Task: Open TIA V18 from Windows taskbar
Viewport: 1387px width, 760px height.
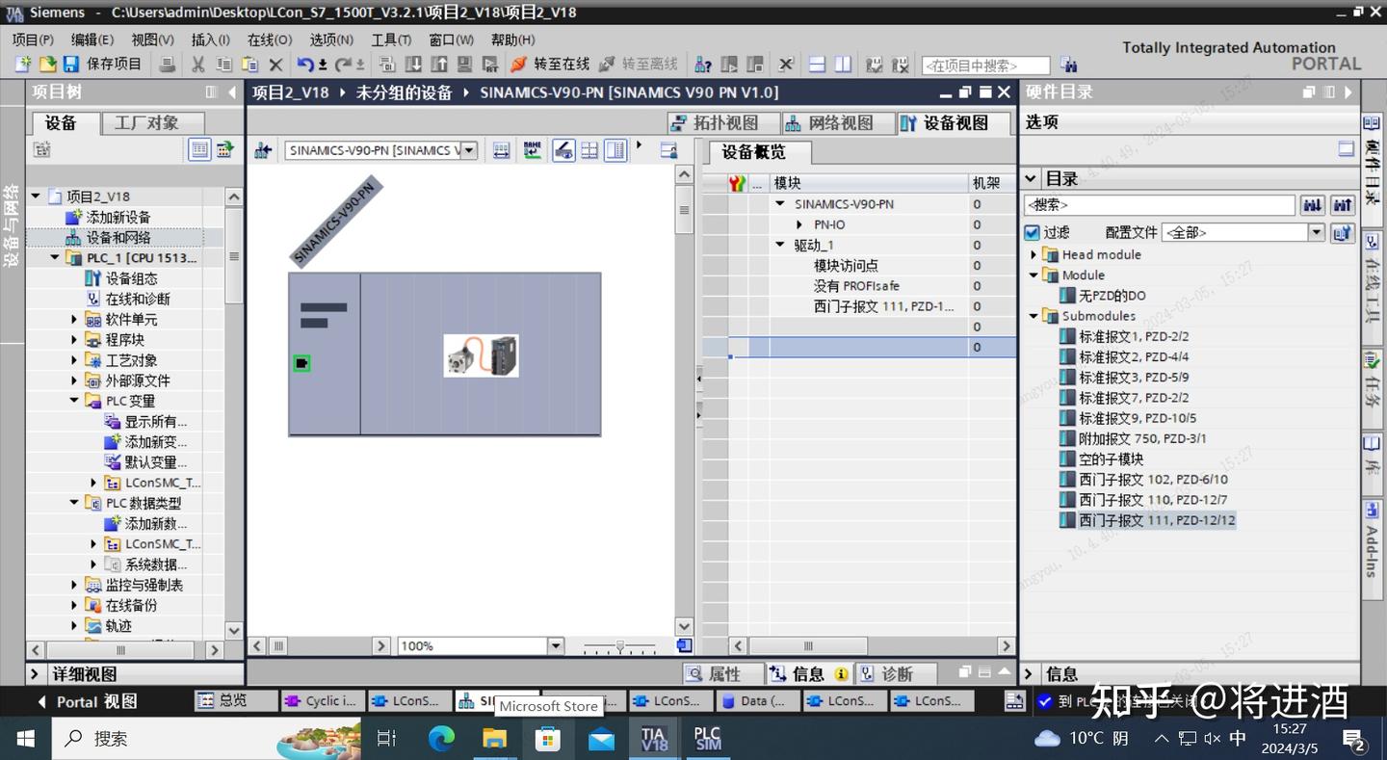Action: [x=654, y=739]
